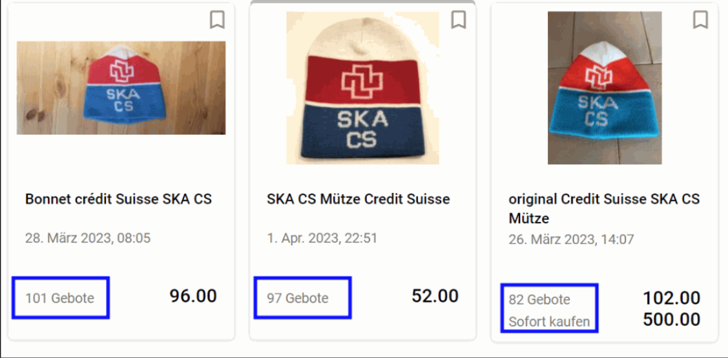Bookmark the SKA CS Mütze Credit Suisse listing

pyautogui.click(x=459, y=20)
